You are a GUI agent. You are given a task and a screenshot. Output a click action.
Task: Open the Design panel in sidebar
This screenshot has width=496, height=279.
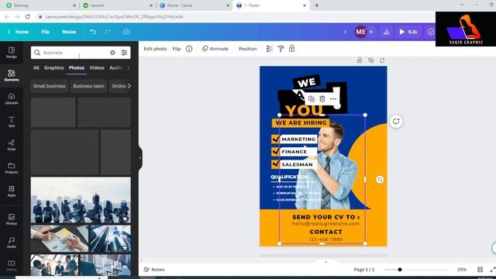click(12, 53)
